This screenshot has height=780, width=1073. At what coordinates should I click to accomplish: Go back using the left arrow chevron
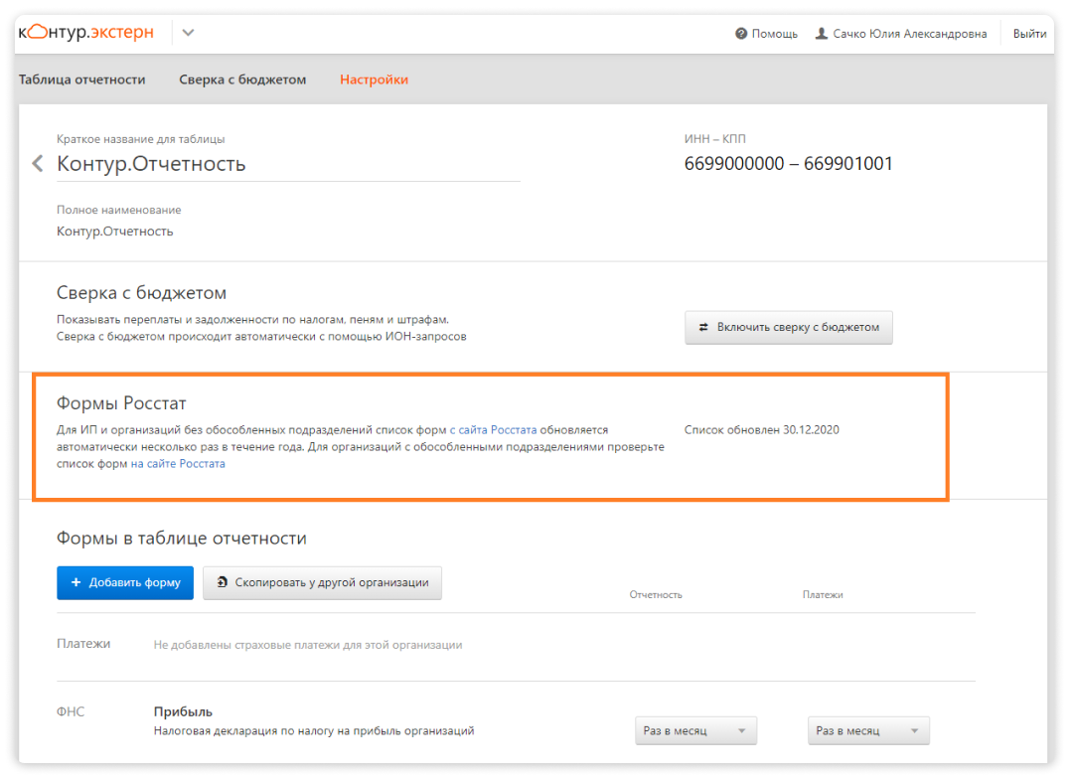click(x=38, y=164)
